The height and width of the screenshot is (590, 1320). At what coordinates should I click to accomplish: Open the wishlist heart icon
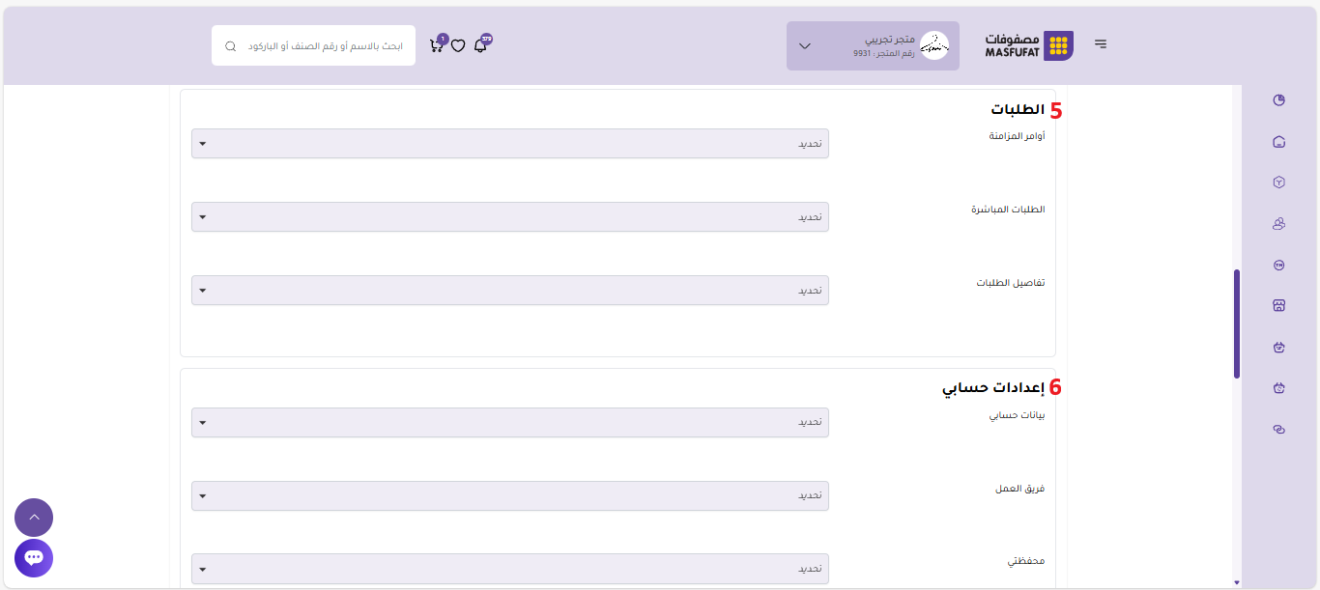click(458, 45)
